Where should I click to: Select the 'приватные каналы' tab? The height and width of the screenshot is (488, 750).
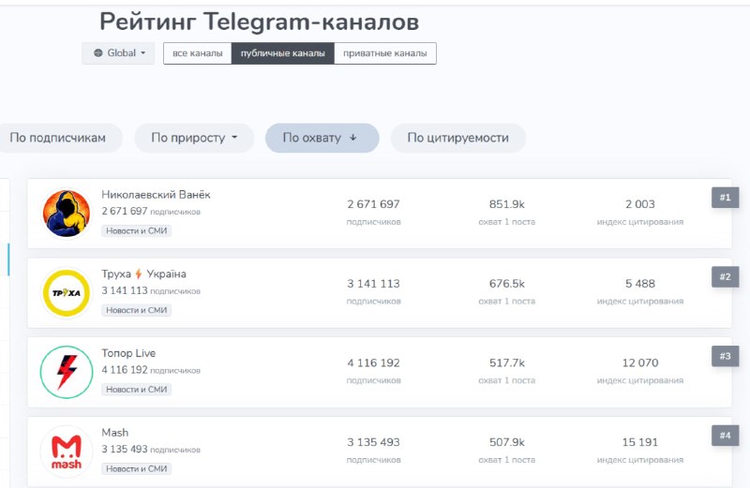385,53
